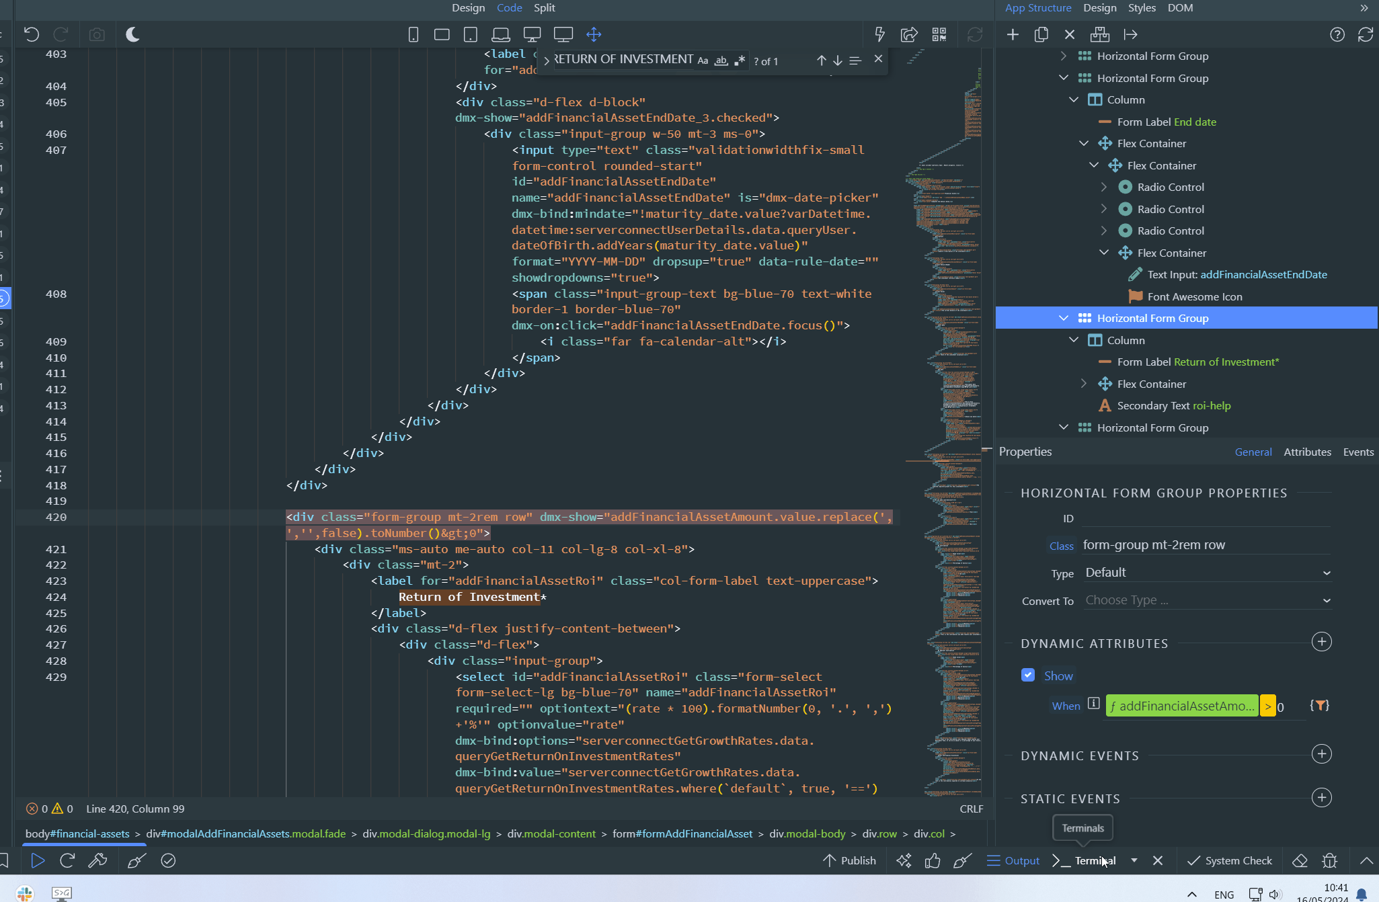
Task: Open the Convert To Choose Type dropdown
Action: coord(1208,600)
